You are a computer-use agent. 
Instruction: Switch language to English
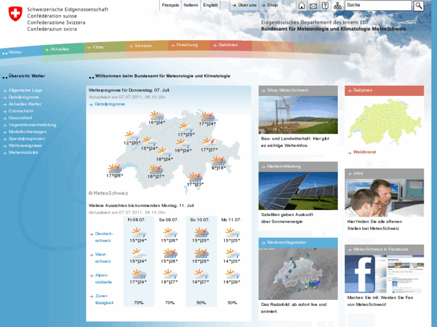[210, 5]
